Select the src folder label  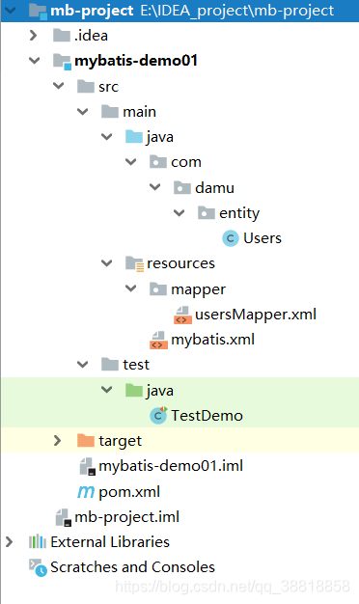pos(108,87)
